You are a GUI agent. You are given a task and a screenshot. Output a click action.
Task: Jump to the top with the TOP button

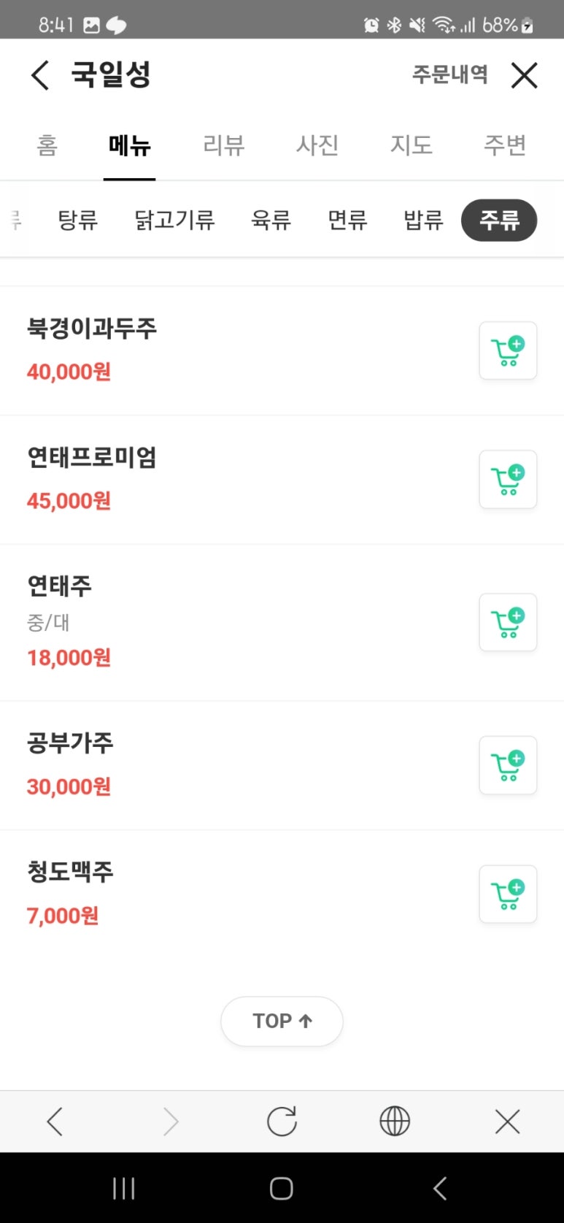(282, 1021)
